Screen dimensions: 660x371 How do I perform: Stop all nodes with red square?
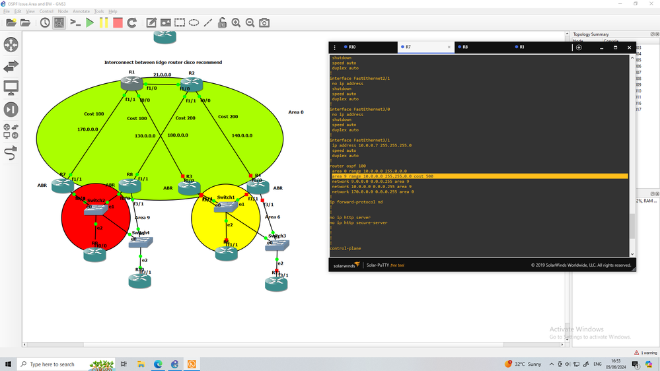[x=118, y=22]
